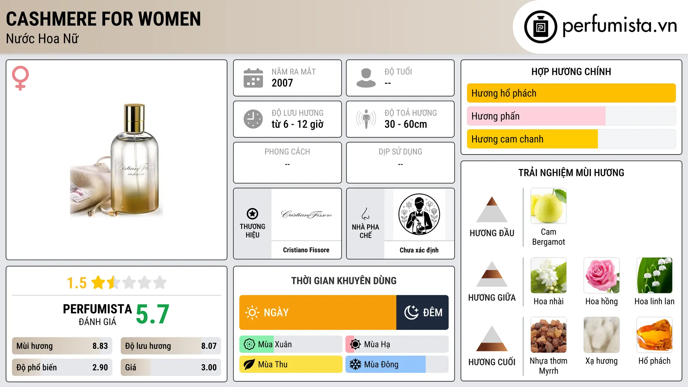Click the TRẢI NGHIỆM MÙI HƯƠNG heading

click(x=571, y=173)
